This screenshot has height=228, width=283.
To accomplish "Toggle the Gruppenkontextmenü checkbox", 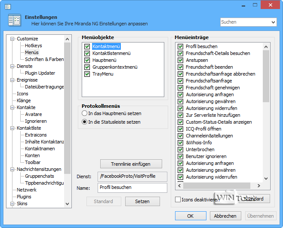I will click(x=87, y=67).
